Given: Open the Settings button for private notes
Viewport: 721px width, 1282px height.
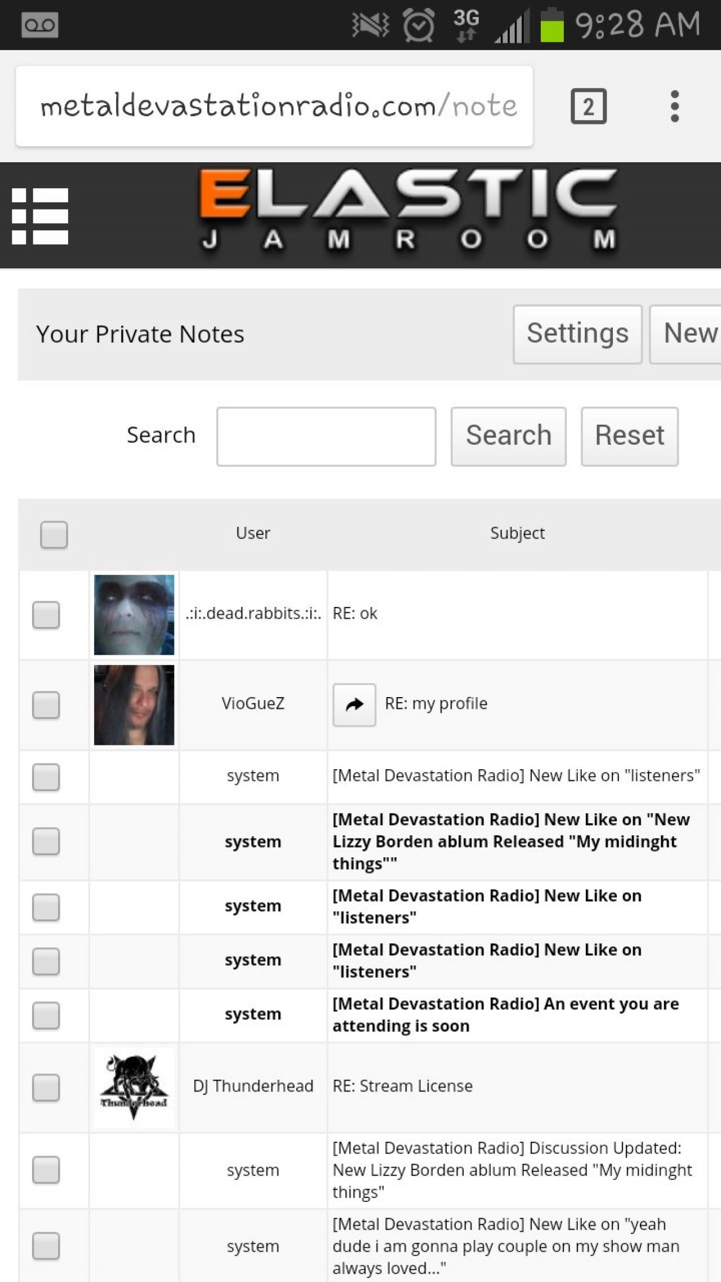Looking at the screenshot, I should click(x=577, y=334).
